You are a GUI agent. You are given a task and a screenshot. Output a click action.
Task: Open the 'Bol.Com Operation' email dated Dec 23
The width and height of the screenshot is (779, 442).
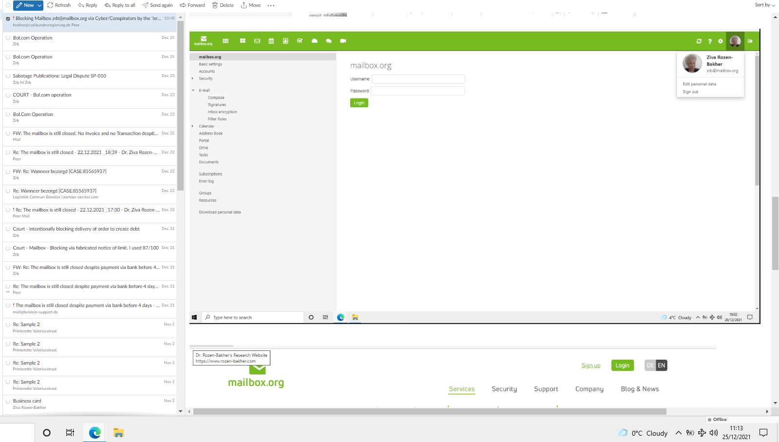point(90,117)
